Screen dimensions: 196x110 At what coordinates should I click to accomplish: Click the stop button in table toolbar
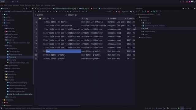pos(56,12)
